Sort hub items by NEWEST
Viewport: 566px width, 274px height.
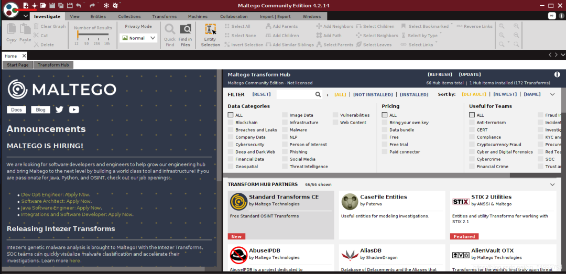coord(505,95)
